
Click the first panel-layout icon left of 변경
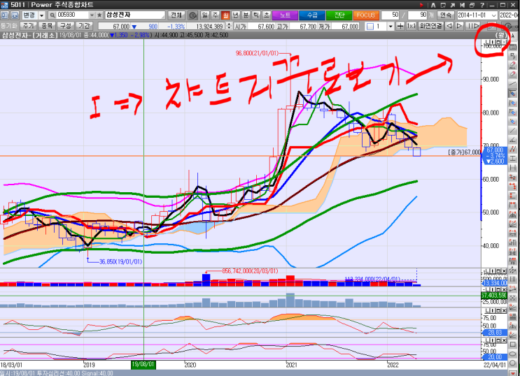point(5,15)
